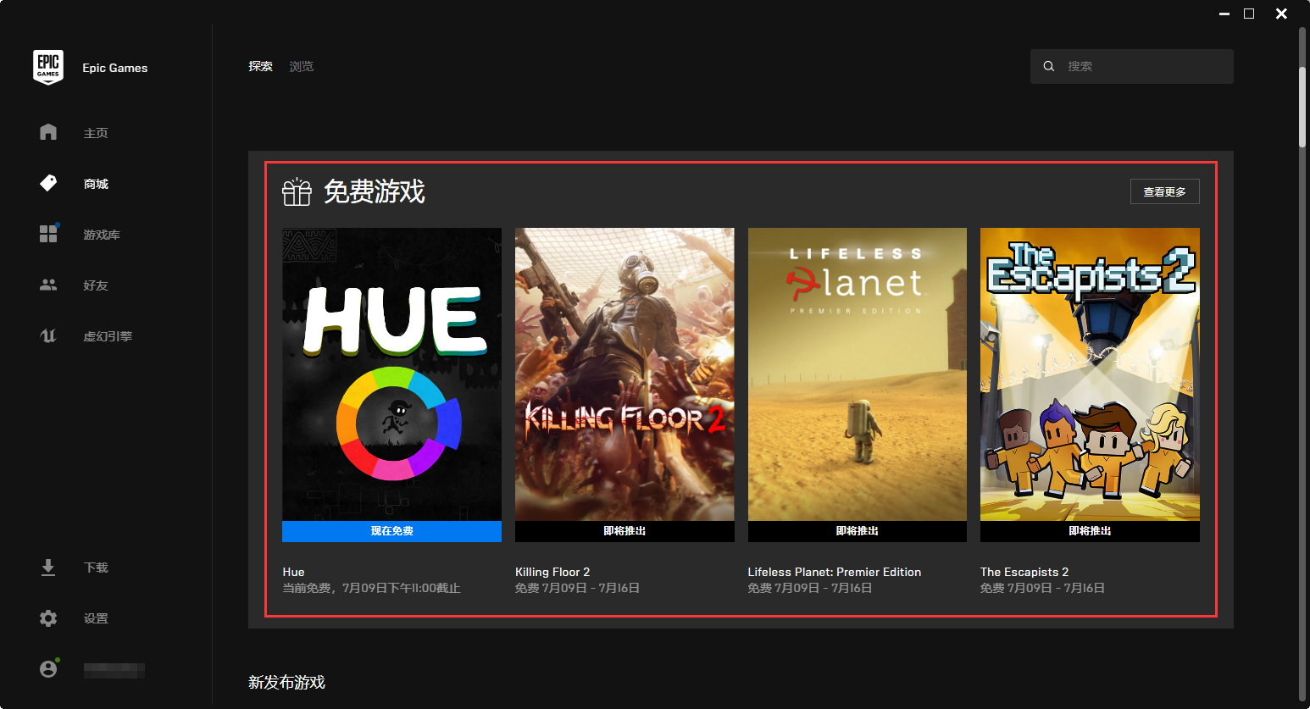Image resolution: width=1310 pixels, height=709 pixels.
Task: Click 即将推出 banner under Lifeless Planet
Action: (x=857, y=531)
